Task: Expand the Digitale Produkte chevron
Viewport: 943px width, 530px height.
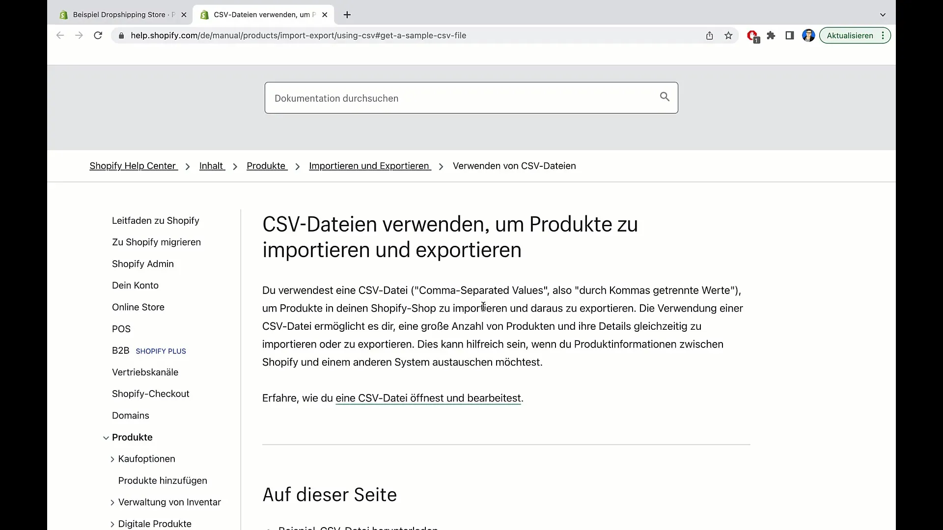Action: (x=112, y=524)
